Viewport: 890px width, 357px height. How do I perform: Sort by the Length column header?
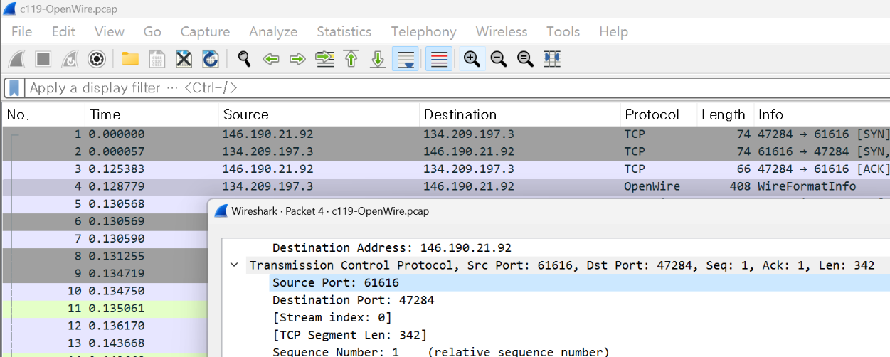click(725, 114)
